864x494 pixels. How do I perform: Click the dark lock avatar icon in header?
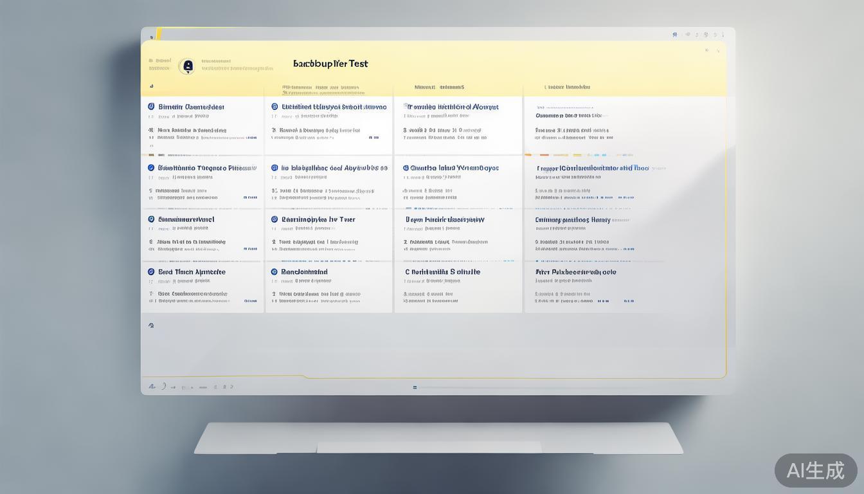click(x=186, y=66)
